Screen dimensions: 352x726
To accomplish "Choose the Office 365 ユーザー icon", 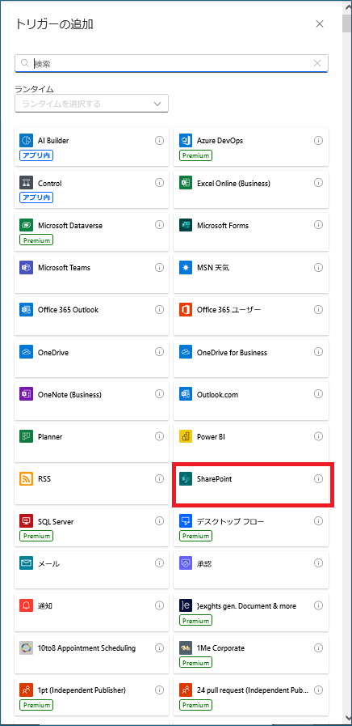I will (x=185, y=310).
